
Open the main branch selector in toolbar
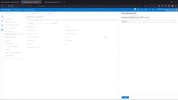pyautogui.click(x=12, y=13)
